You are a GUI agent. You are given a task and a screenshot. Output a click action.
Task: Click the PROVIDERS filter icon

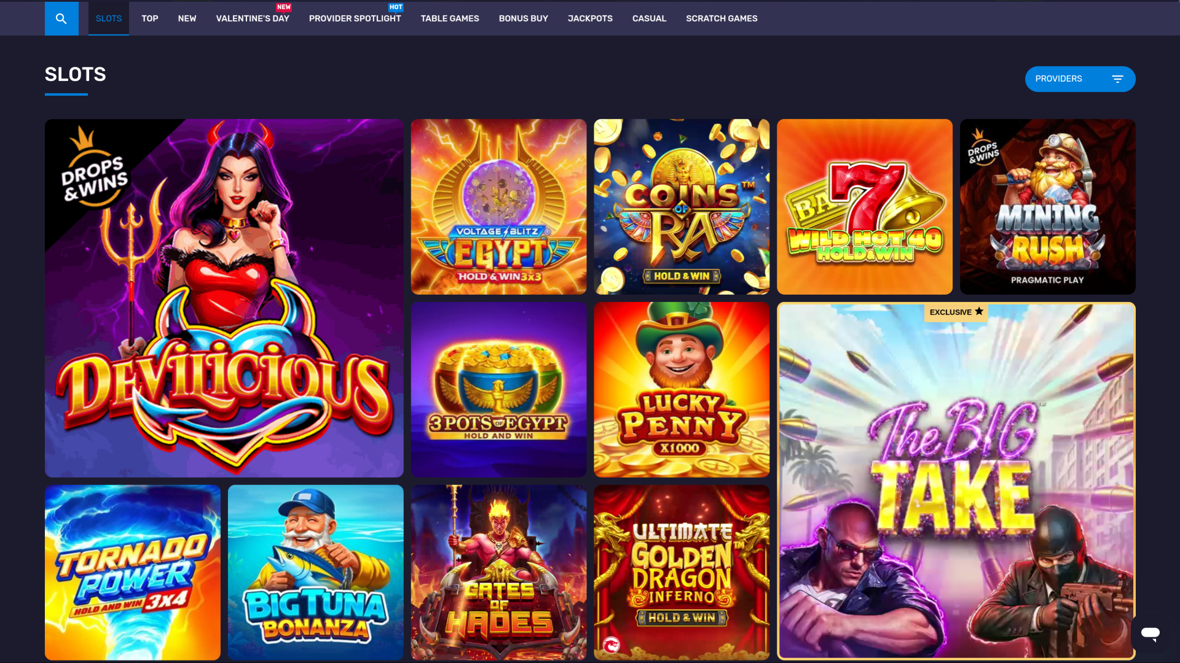coord(1117,79)
